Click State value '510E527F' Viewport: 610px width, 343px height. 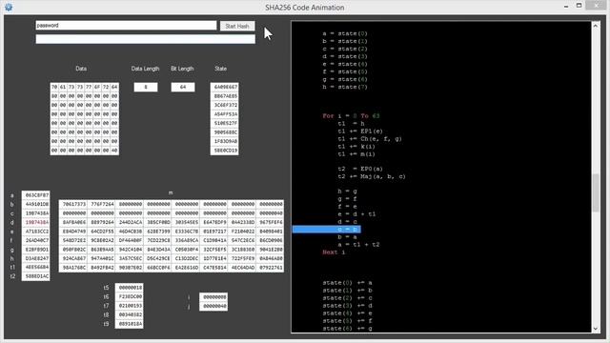pyautogui.click(x=225, y=123)
